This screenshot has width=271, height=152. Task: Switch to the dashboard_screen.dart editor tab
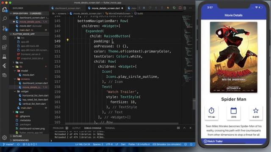[67, 8]
